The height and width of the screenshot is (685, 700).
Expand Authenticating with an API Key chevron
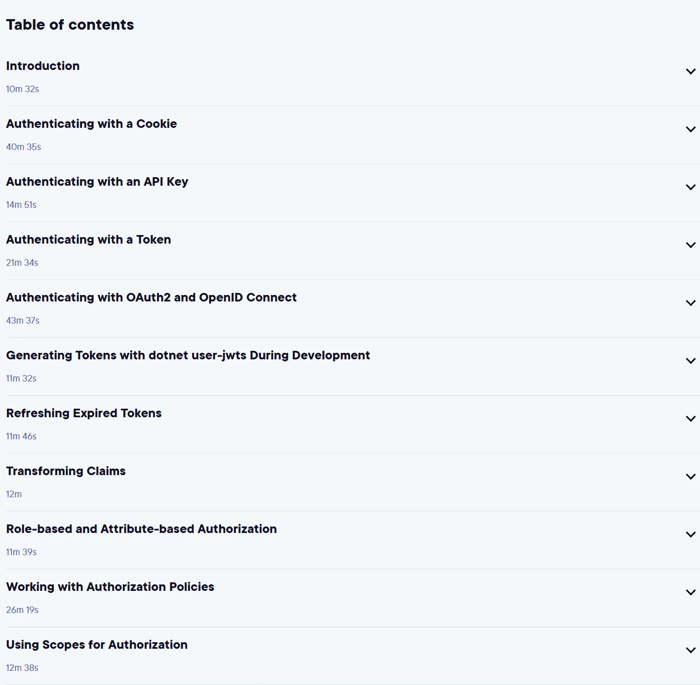(x=690, y=187)
